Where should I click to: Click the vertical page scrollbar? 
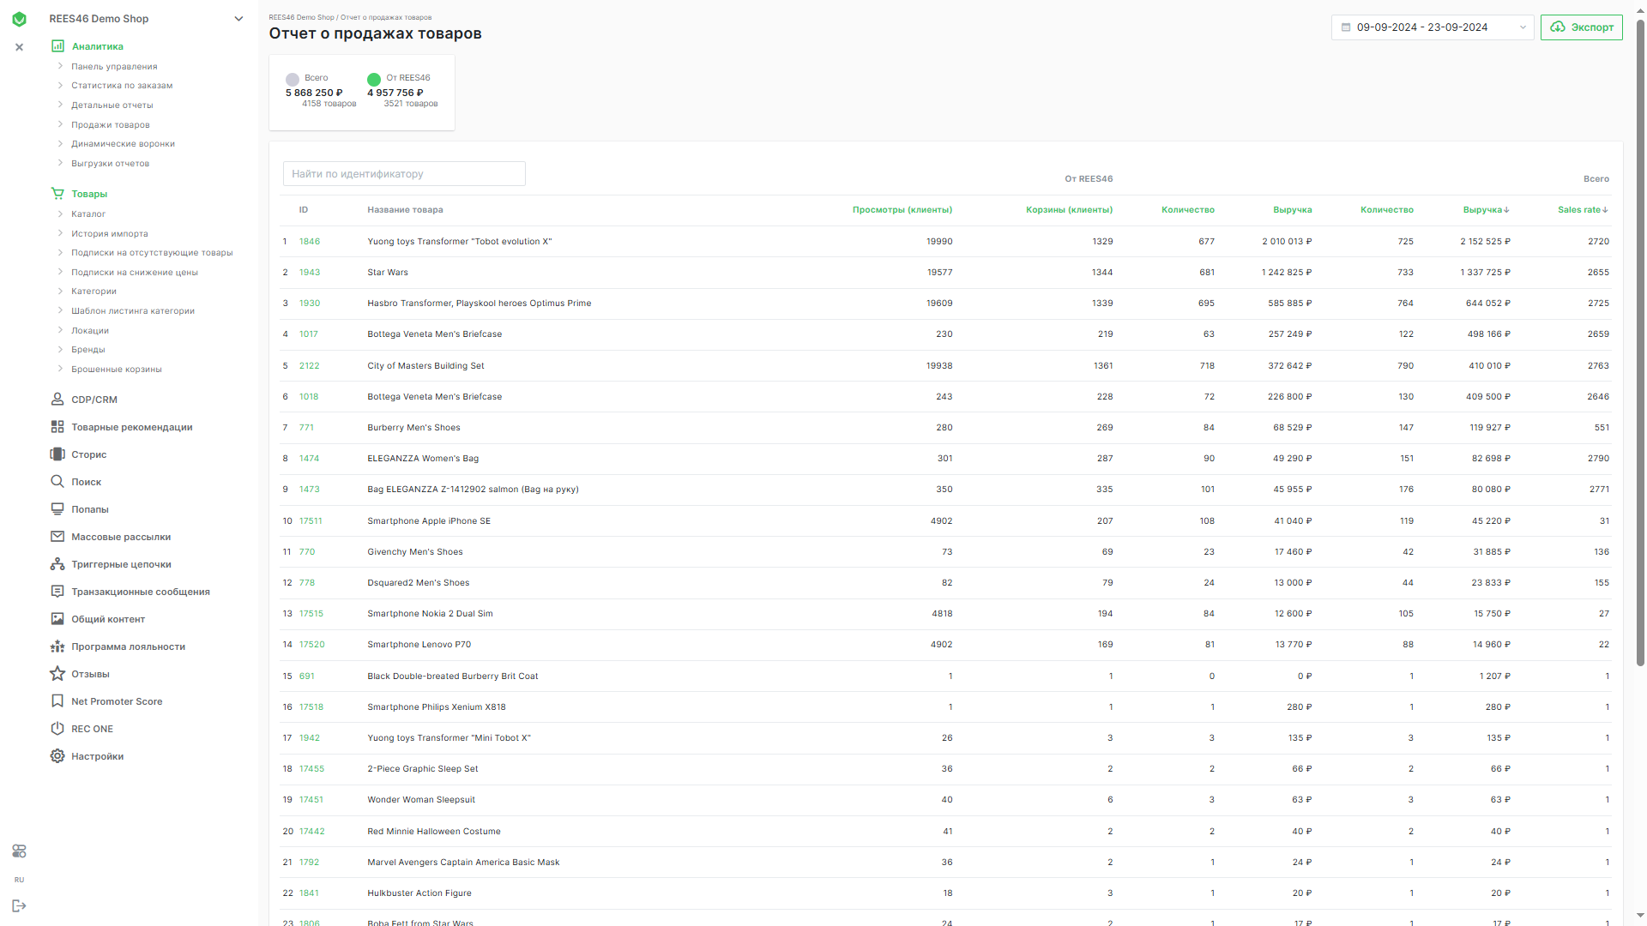(1640, 343)
